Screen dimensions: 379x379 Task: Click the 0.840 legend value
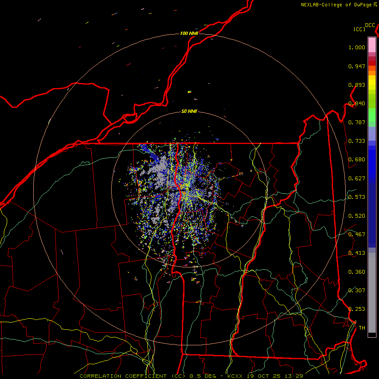point(357,104)
